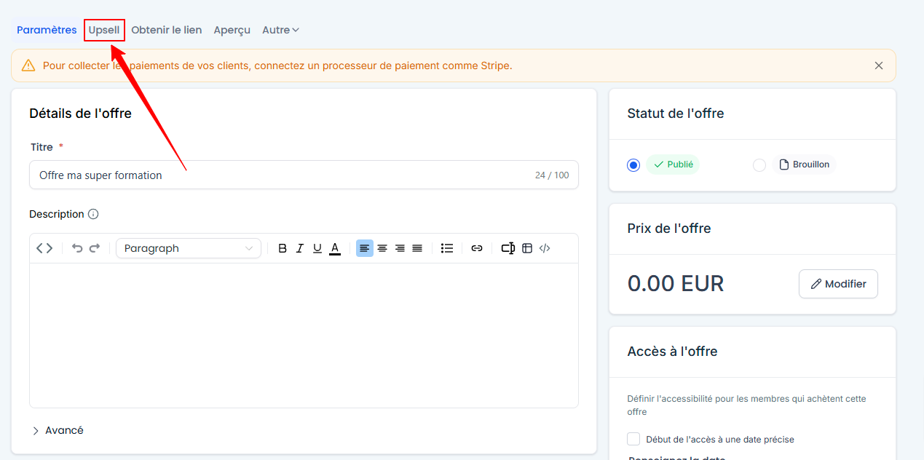Image resolution: width=924 pixels, height=460 pixels.
Task: Click the Détails de l'offre heading
Action: point(80,114)
